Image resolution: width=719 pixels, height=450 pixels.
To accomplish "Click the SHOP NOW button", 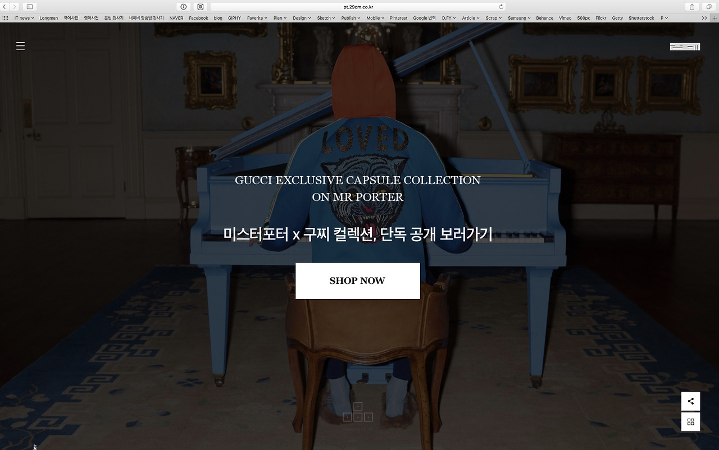I will pyautogui.click(x=358, y=281).
